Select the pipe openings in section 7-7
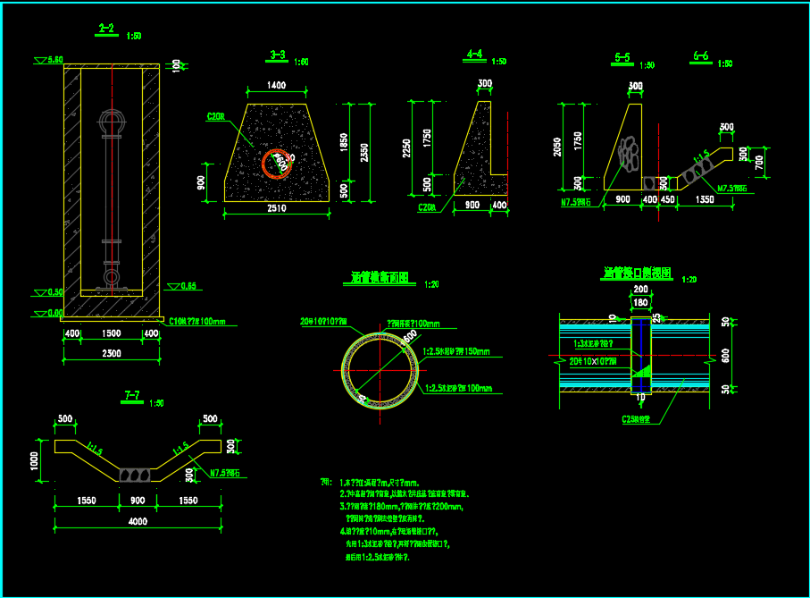The width and height of the screenshot is (810, 598). (x=137, y=472)
